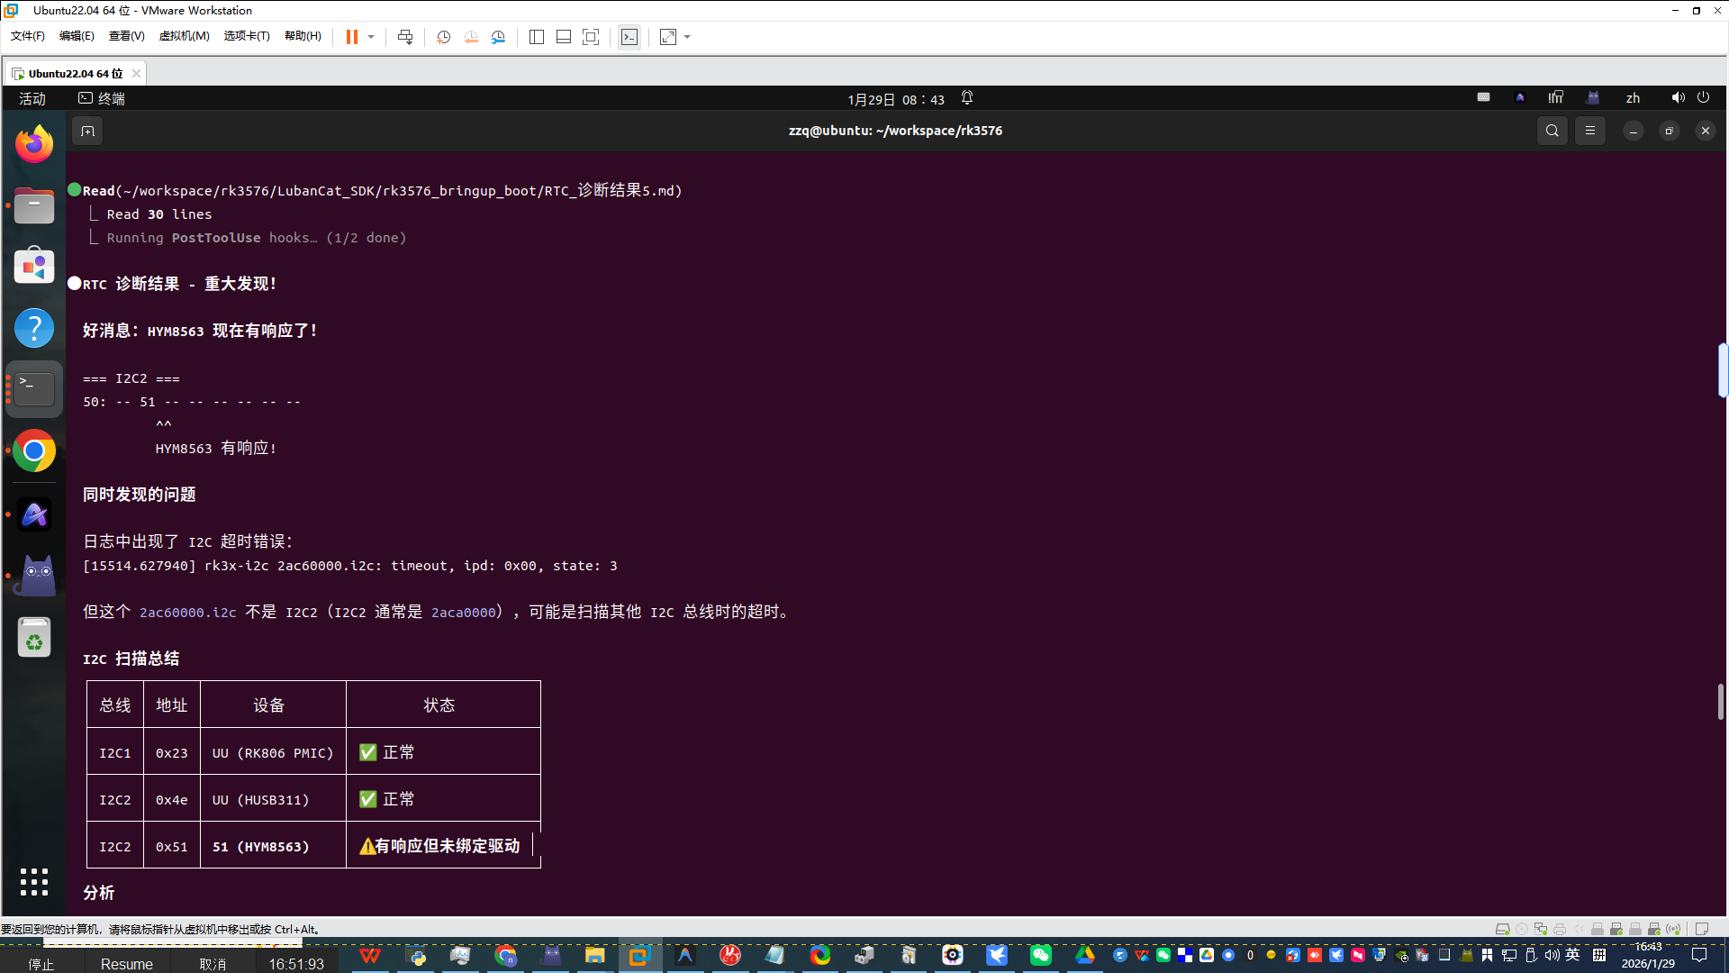Expand the power options dropdown arrow
Screen dimensions: 1729x973
[x=371, y=37]
